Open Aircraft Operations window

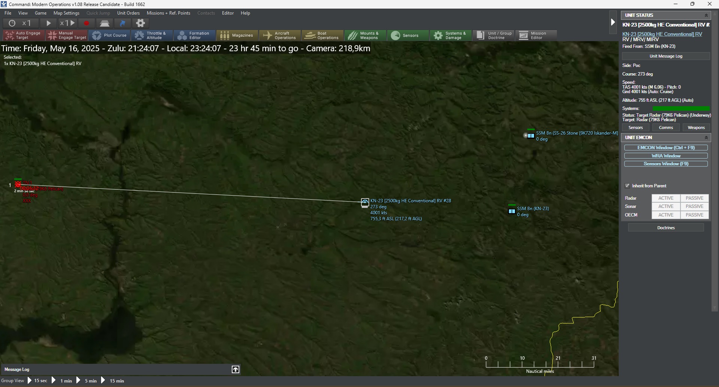pyautogui.click(x=280, y=36)
